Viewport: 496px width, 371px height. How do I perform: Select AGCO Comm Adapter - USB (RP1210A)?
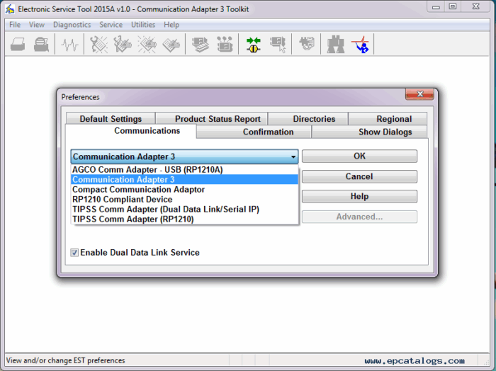coord(184,170)
